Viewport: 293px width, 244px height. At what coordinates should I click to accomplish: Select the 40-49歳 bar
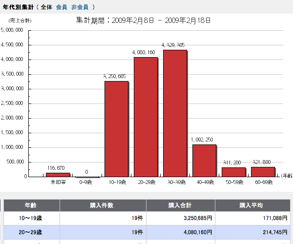204,161
